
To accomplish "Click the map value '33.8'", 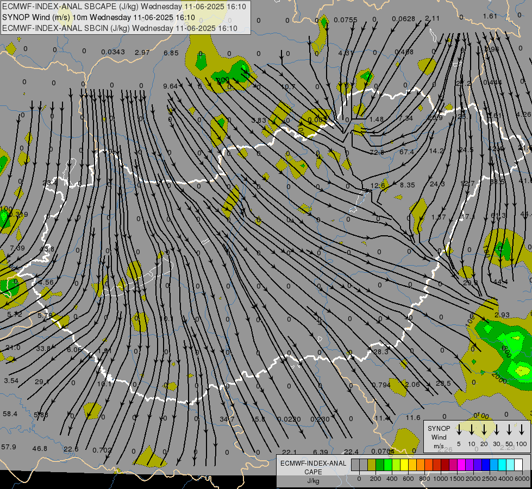I will [x=43, y=348].
